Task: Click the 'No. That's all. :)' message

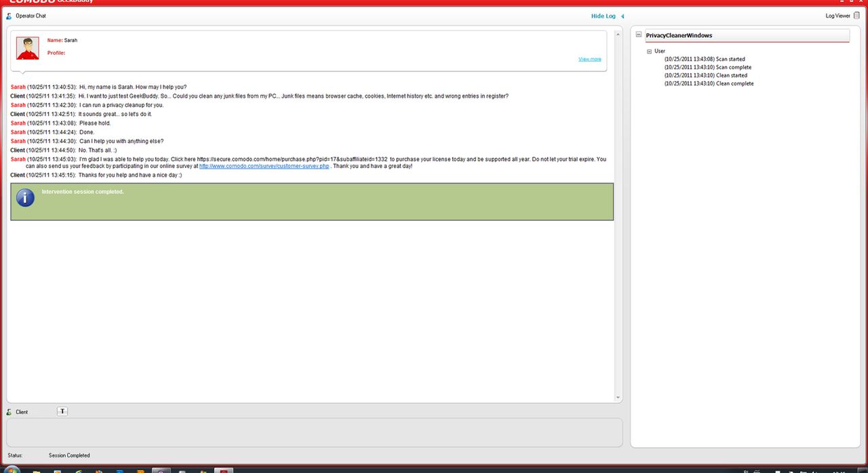Action: 64,150
